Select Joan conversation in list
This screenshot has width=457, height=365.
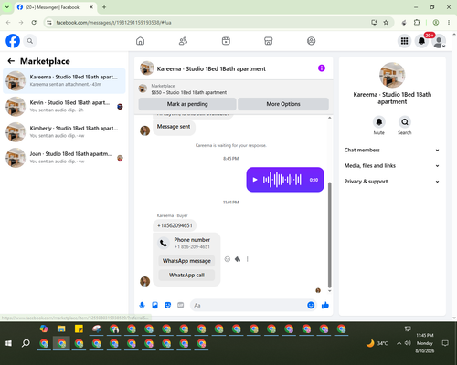pos(64,158)
